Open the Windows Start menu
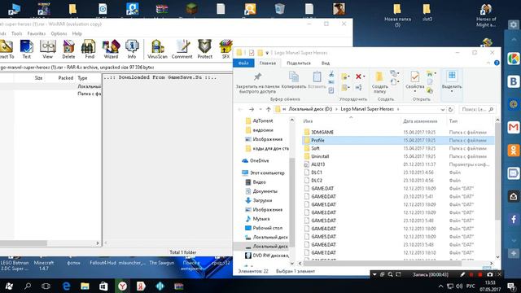Screen dimensions: 521x293 coord(9,286)
